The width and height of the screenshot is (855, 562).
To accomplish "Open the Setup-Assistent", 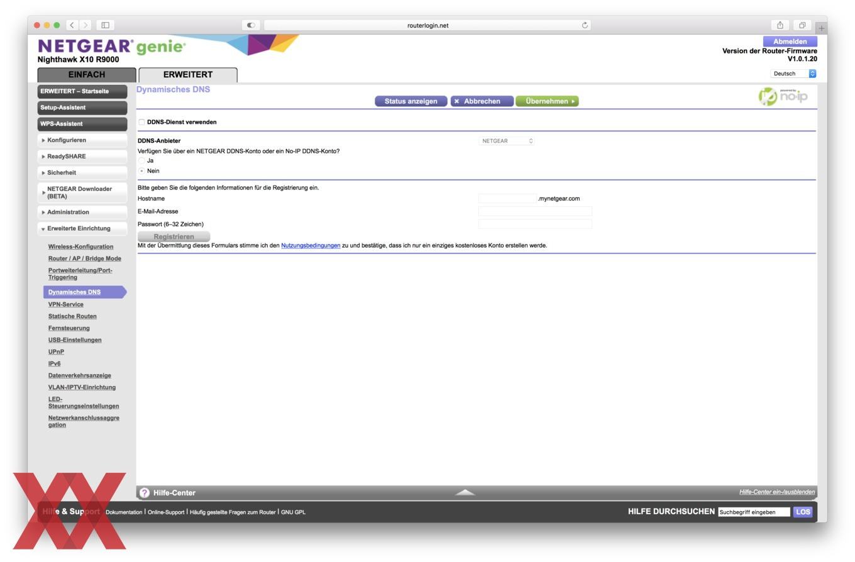I will tap(82, 107).
